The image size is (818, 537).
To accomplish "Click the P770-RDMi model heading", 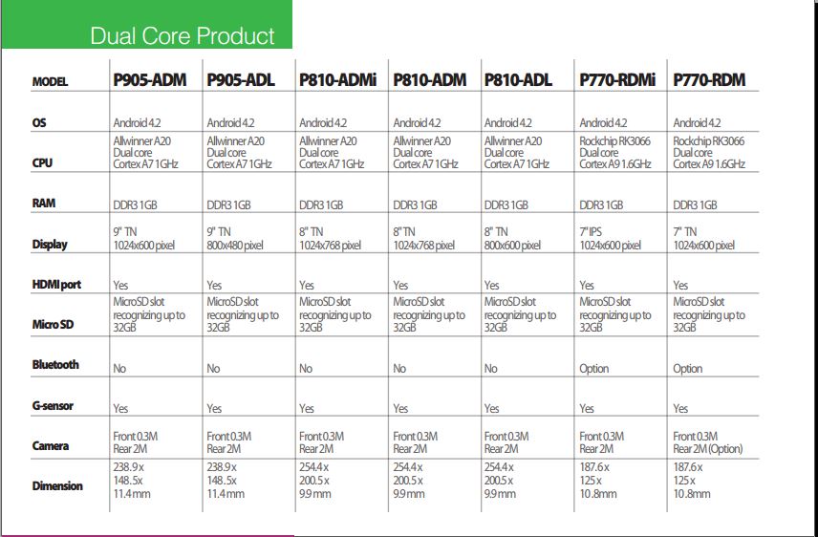I will click(x=617, y=80).
